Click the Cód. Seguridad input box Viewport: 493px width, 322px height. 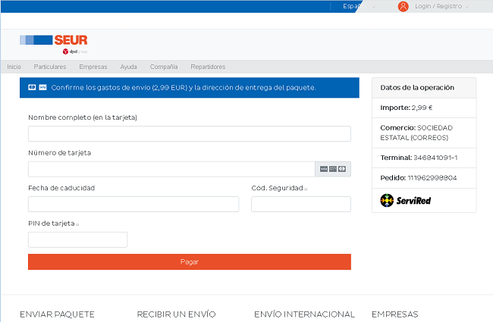300,204
